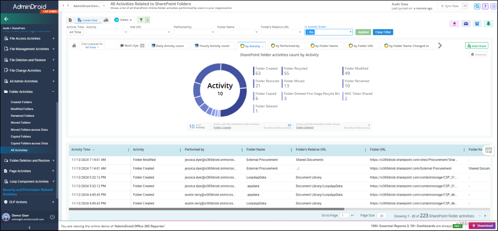This screenshot has width=498, height=231.
Task: Switch to the by Folder URL tab
Action: pyautogui.click(x=362, y=46)
